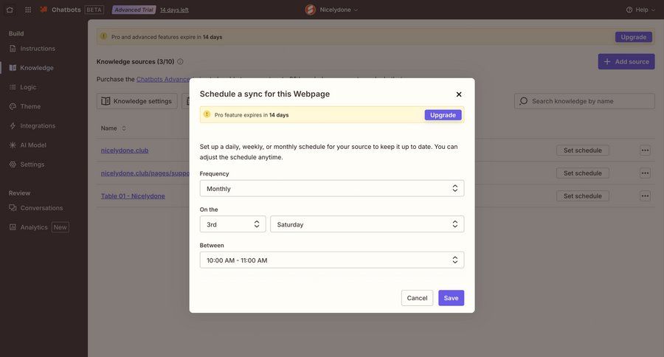Open the 10:00 AM - 11:00 AM time dropdown

[x=331, y=260]
